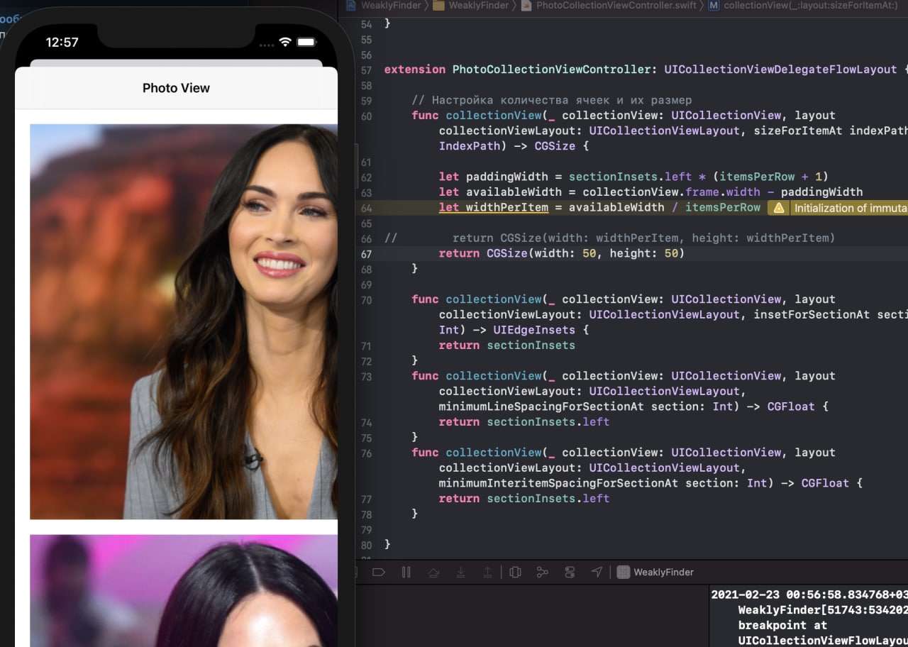The height and width of the screenshot is (647, 908).
Task: Click the battery icon in simulator status bar
Action: [x=306, y=42]
